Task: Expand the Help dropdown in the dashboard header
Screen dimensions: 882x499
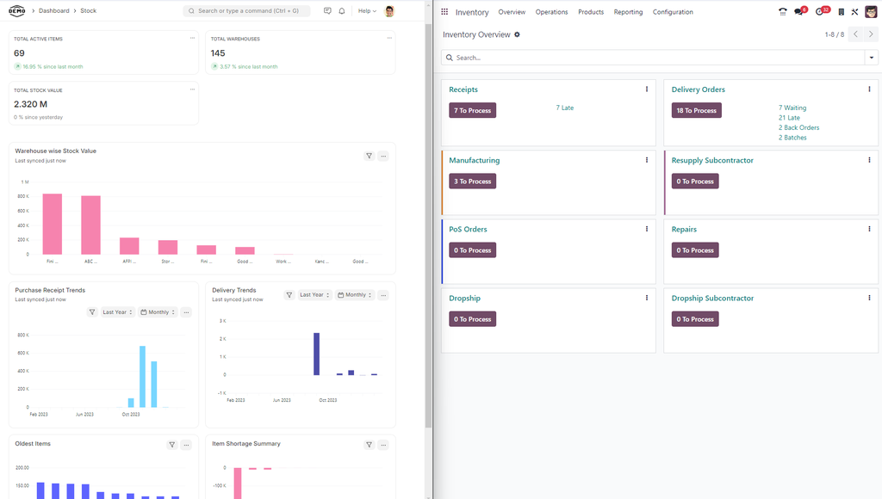Action: coord(367,10)
